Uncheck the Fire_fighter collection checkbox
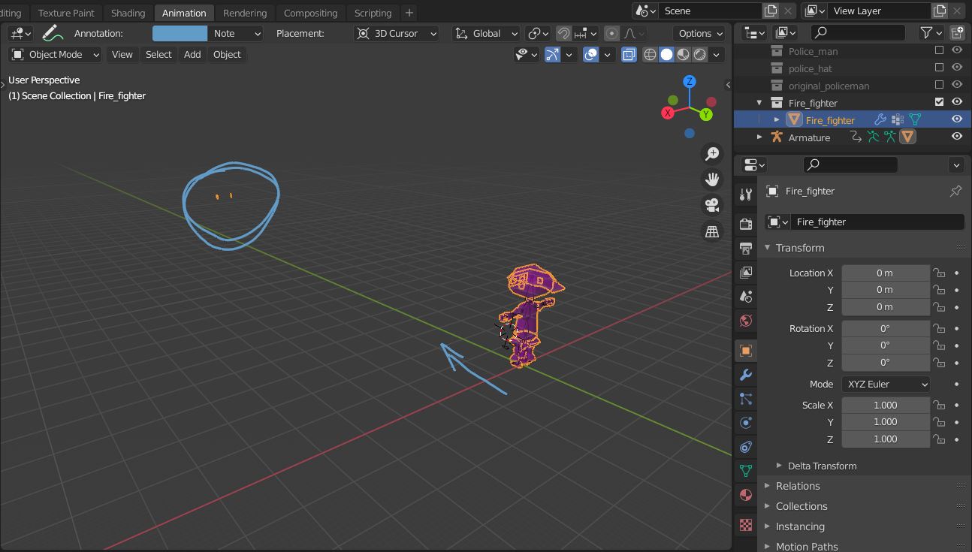The image size is (972, 552). [939, 101]
